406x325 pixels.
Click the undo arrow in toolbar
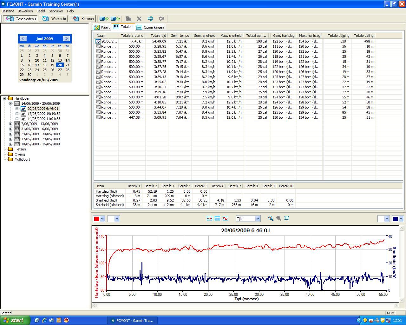[150, 19]
